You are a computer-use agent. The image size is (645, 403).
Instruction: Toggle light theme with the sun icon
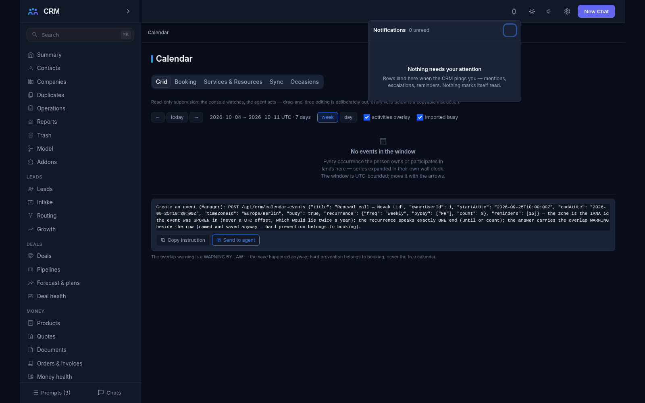(532, 11)
